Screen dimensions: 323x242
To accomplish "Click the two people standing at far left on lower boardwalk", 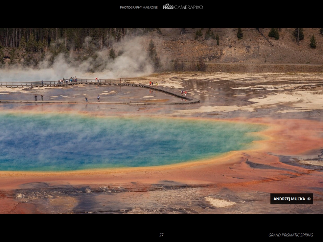I will coord(39,98).
